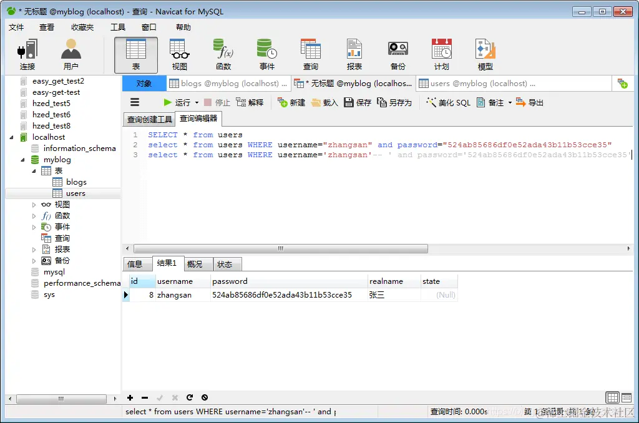Open the Connection (连接) tool
Image resolution: width=639 pixels, height=423 pixels.
point(27,55)
